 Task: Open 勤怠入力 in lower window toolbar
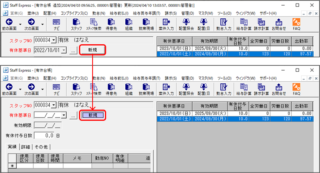click(224, 89)
